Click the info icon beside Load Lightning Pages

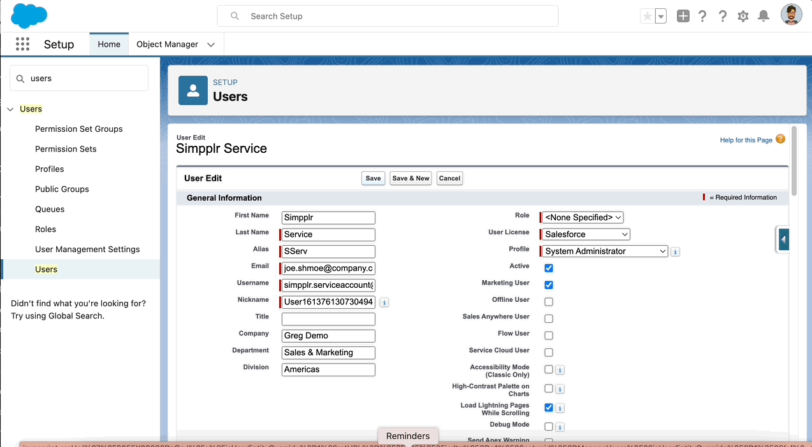(x=560, y=408)
